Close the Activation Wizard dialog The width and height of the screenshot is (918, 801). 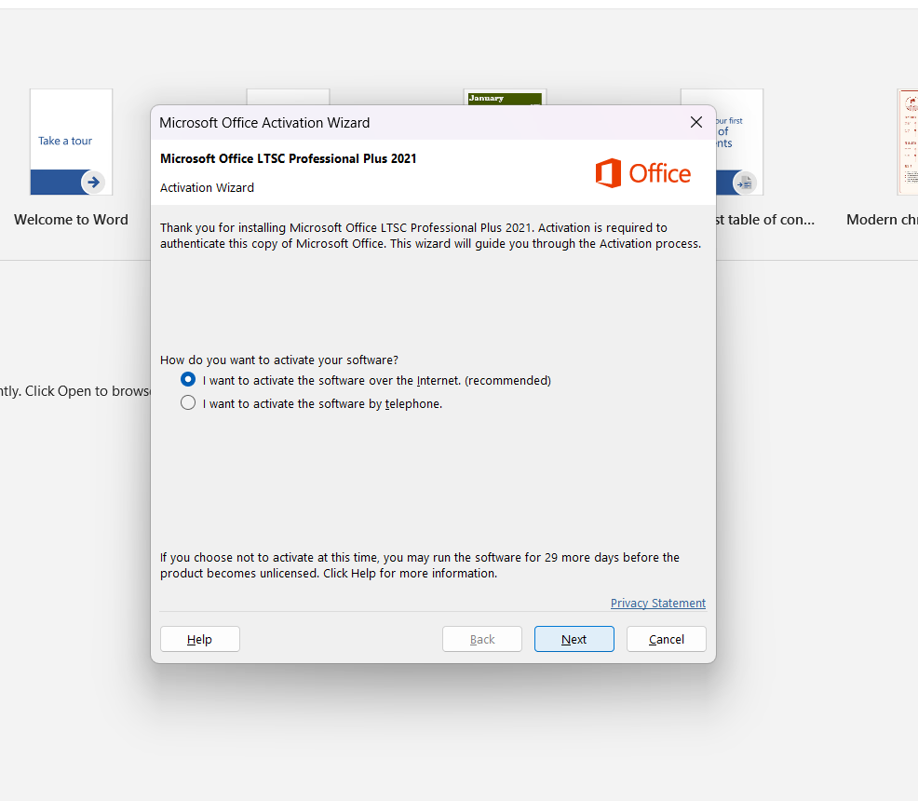(696, 122)
